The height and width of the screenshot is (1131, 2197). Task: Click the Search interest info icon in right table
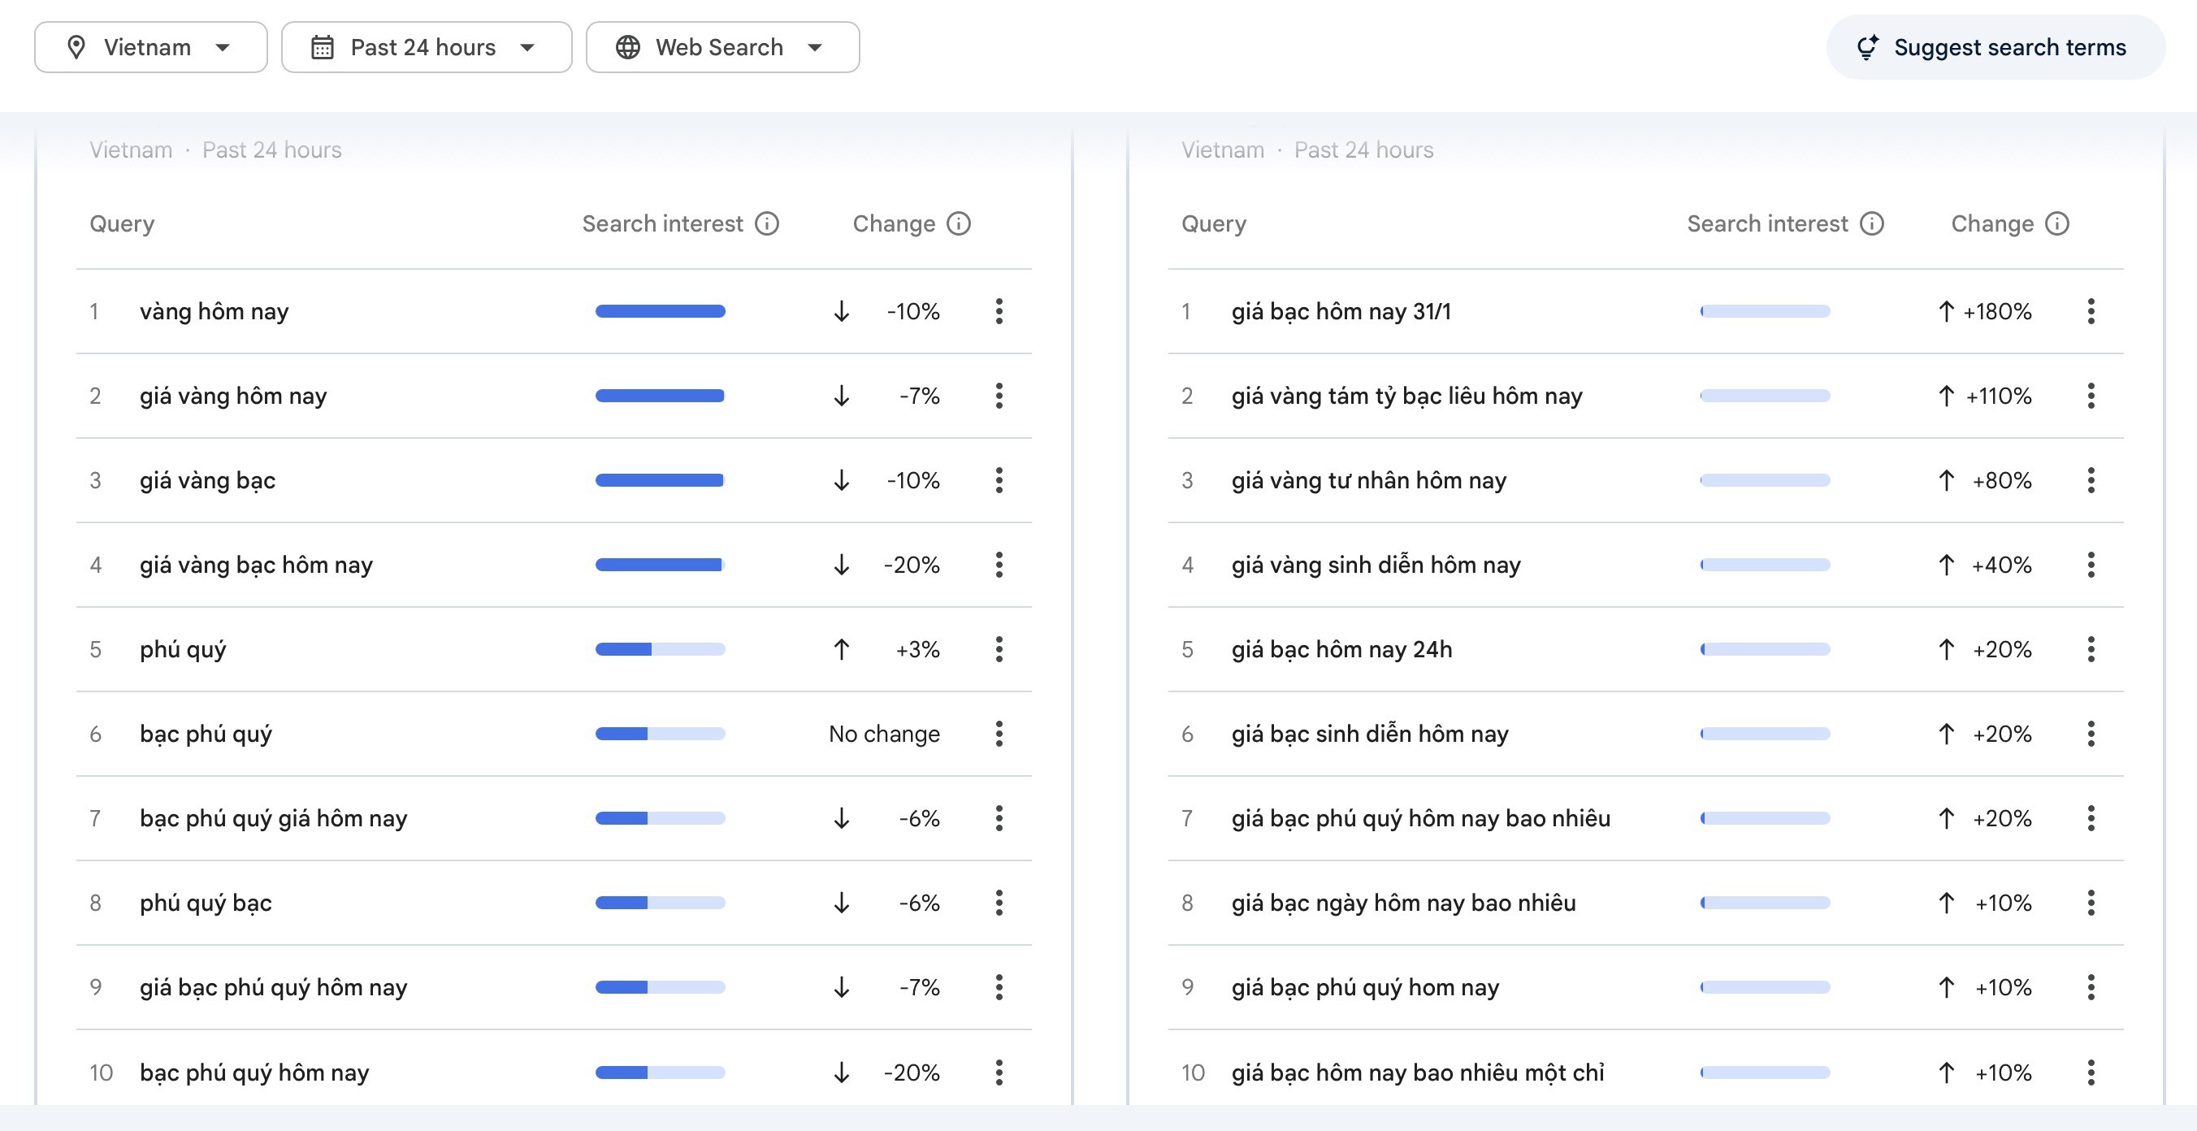click(x=1873, y=223)
